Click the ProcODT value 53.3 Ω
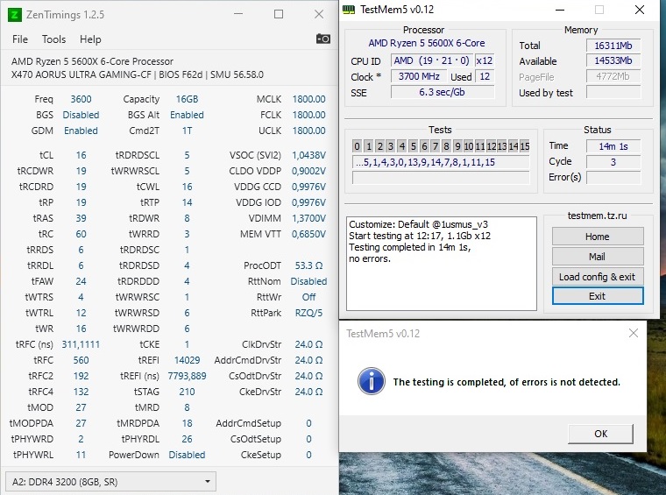 point(308,265)
